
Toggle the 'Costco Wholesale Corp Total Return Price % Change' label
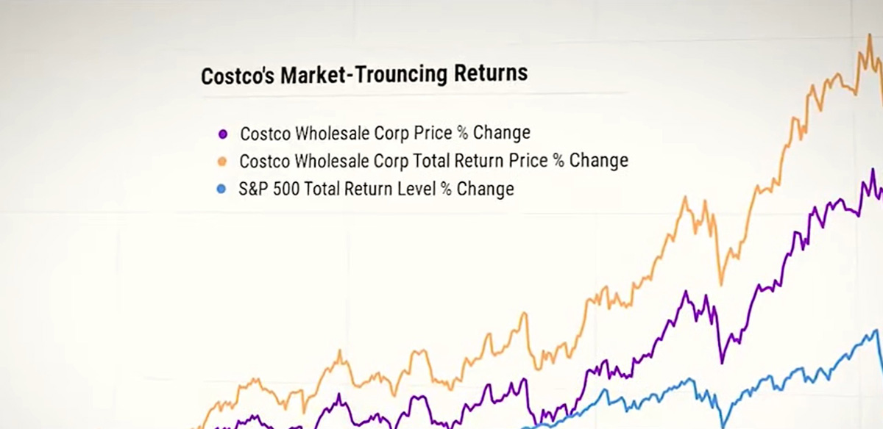point(434,161)
